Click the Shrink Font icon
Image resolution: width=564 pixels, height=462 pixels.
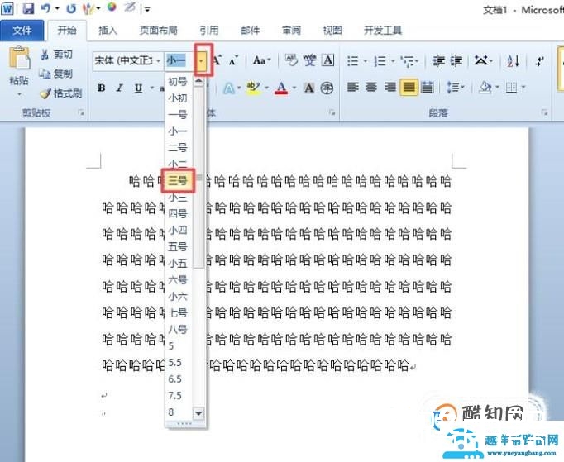233,60
